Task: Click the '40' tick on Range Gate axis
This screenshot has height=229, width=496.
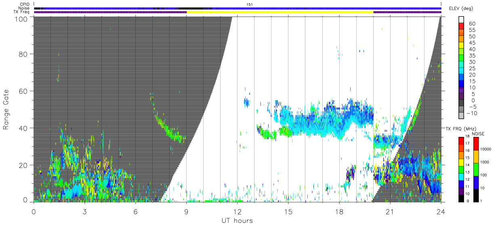Action: tap(23, 128)
